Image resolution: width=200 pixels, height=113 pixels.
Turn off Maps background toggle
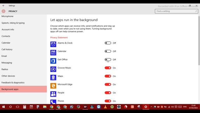(108, 76)
